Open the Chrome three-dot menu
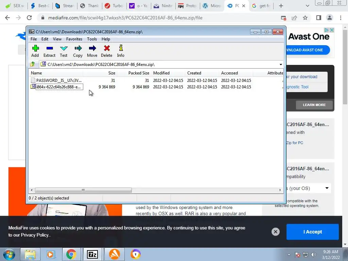Image resolution: width=348 pixels, height=261 pixels. point(341,18)
